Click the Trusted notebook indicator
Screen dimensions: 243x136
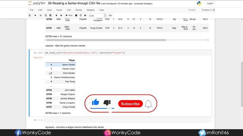tap(192, 10)
